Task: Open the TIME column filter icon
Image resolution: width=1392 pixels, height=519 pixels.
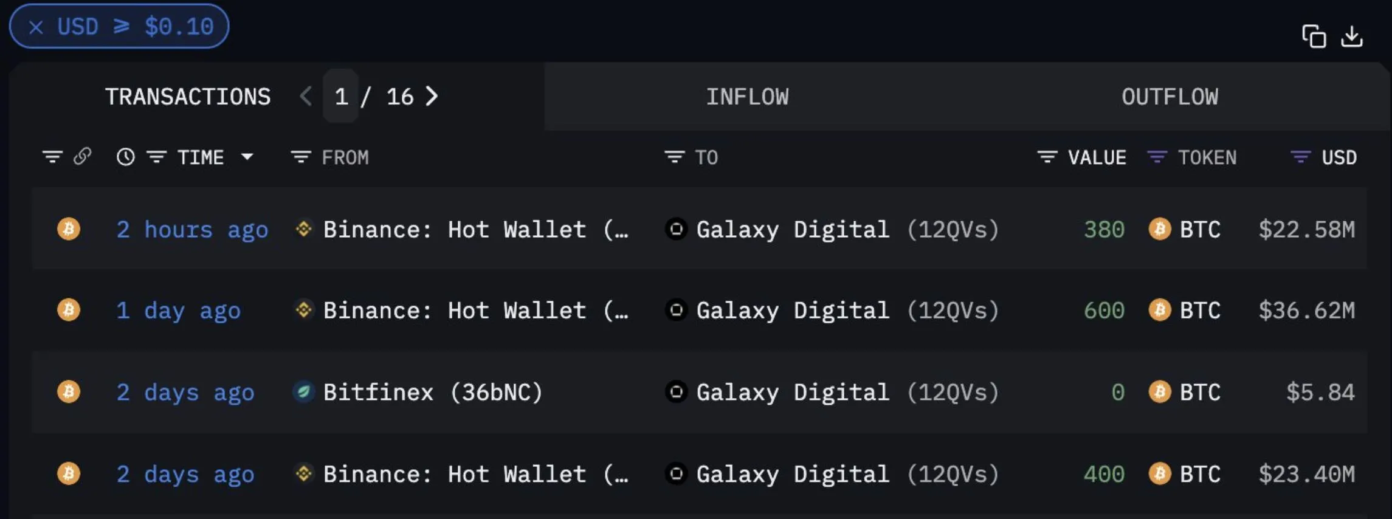Action: tap(157, 157)
